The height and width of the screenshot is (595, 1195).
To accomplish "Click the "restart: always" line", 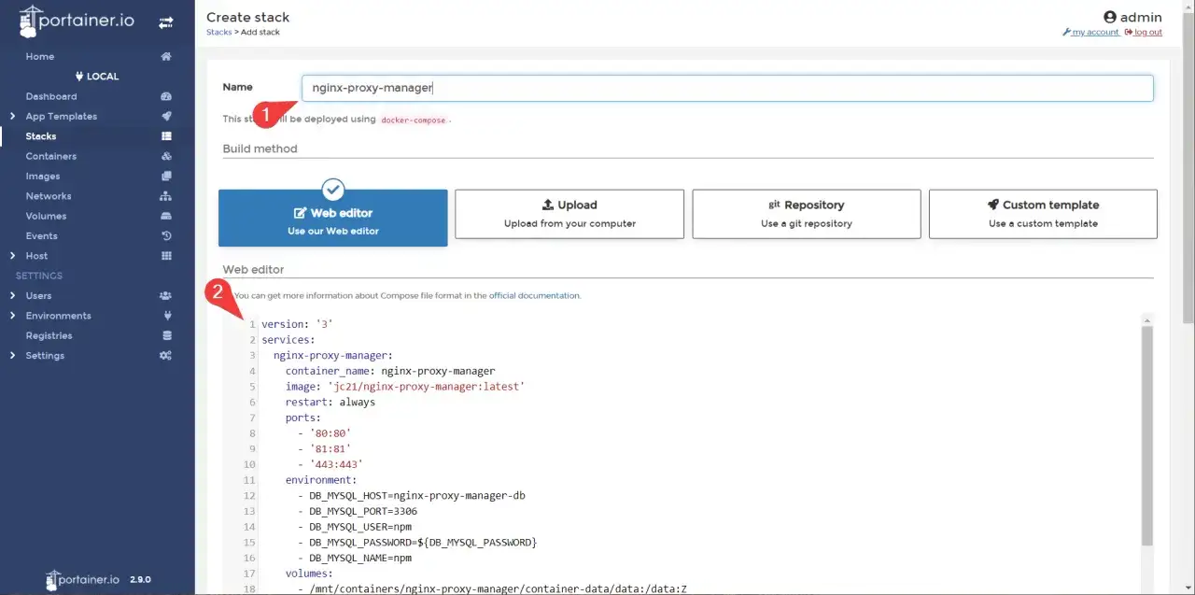I will coord(330,402).
